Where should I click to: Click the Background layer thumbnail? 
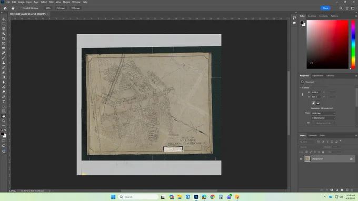[307, 159]
